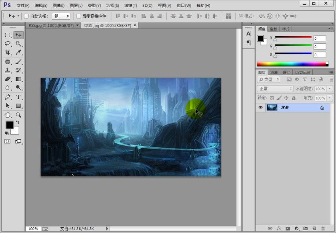Image resolution: width=336 pixels, height=233 pixels.
Task: Create a new group folder
Action: click(306, 229)
